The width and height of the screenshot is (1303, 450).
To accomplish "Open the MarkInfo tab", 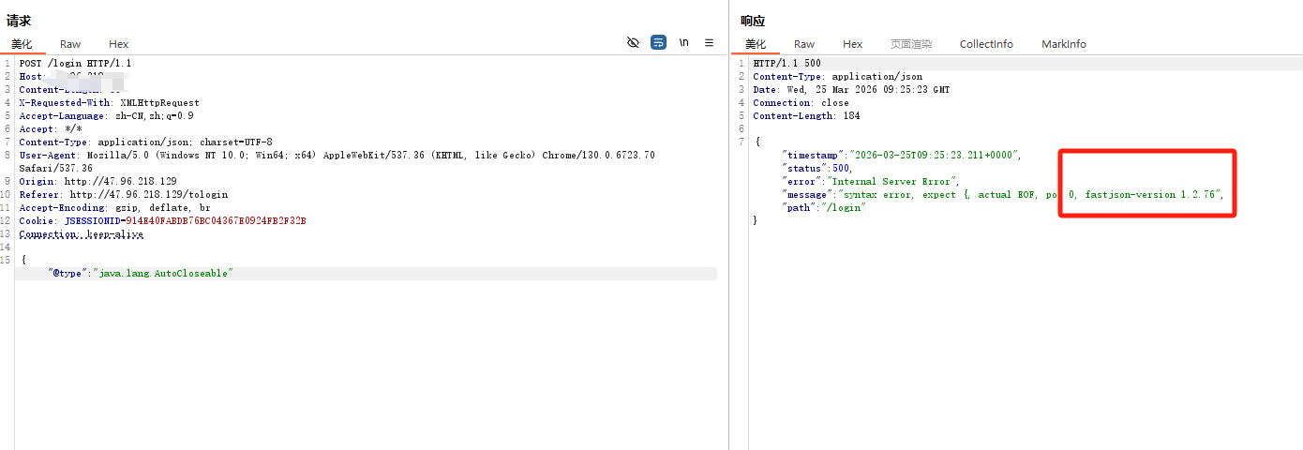I will [x=1064, y=44].
